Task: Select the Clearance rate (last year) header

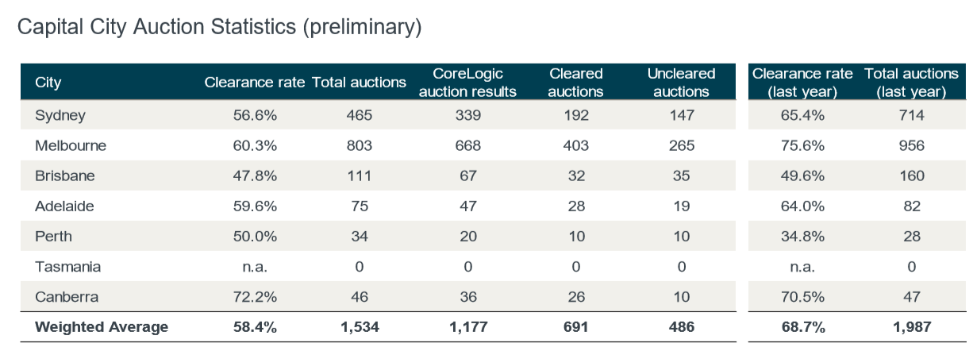Action: coord(802,83)
